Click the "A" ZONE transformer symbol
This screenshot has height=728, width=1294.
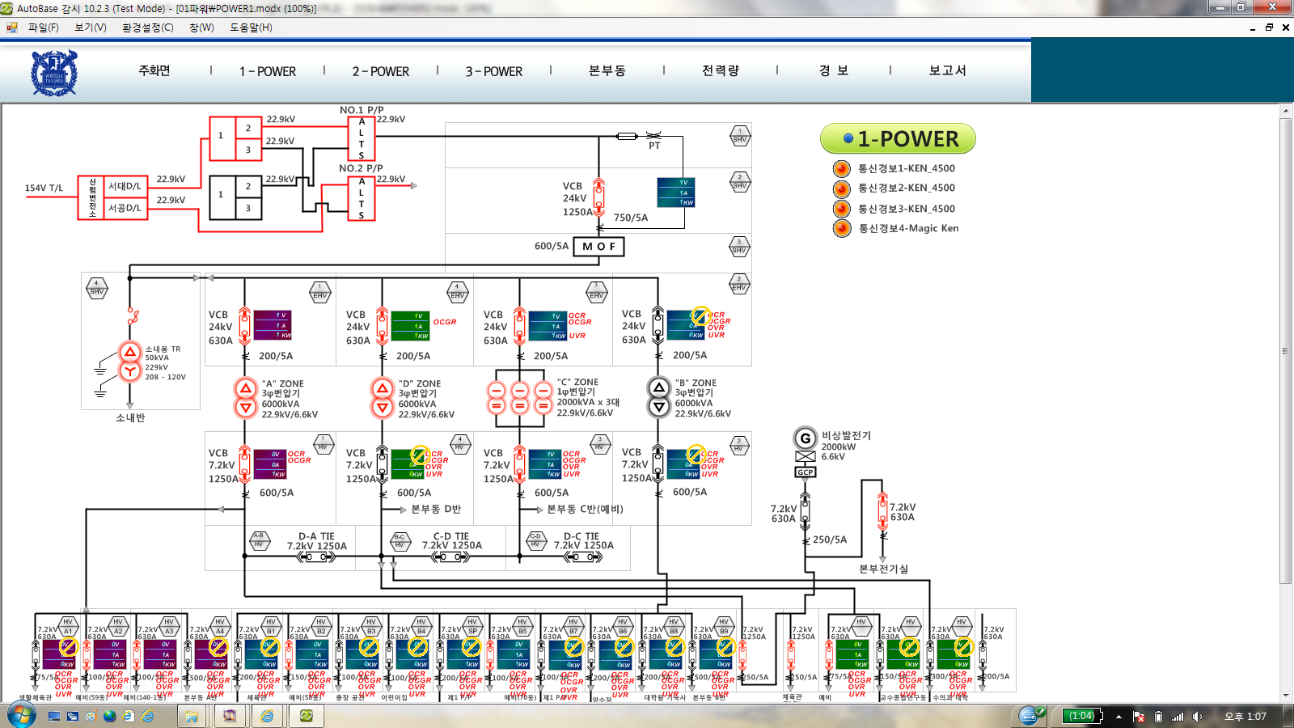245,398
